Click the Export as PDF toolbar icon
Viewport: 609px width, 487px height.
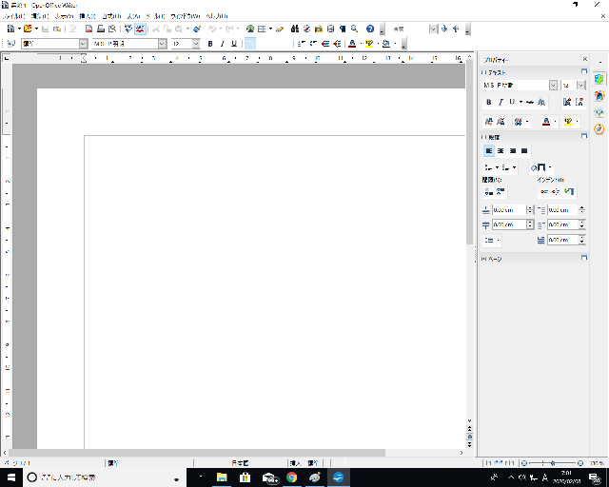[x=88, y=29]
